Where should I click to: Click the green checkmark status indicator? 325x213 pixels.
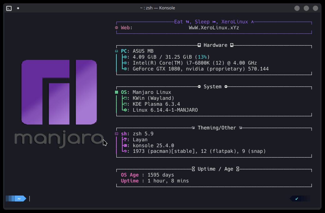pyautogui.click(x=297, y=199)
